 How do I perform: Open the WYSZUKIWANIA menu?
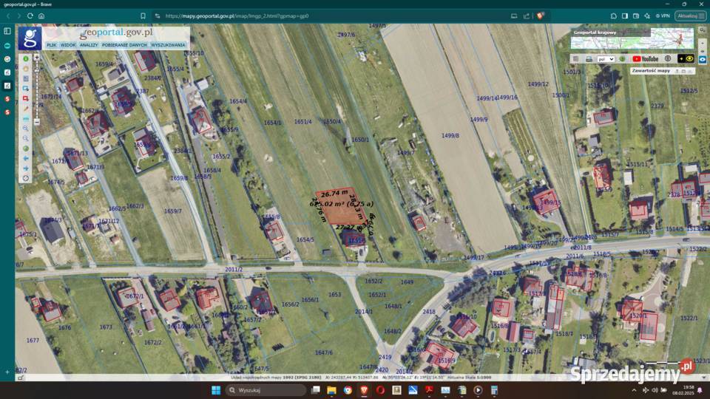[x=168, y=45]
